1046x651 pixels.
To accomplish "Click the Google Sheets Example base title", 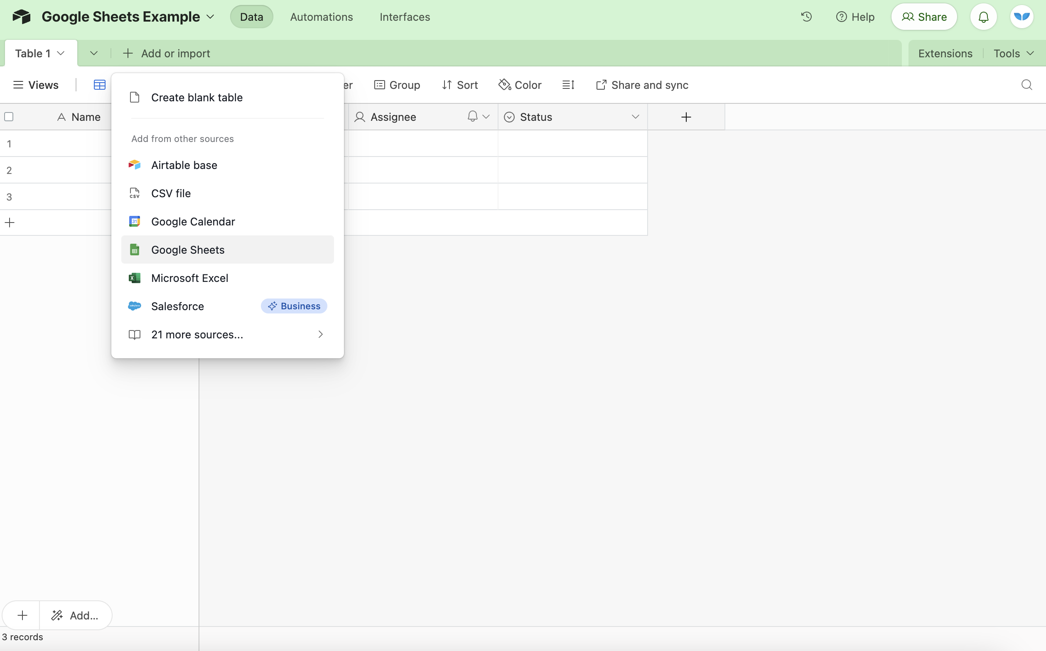I will tap(120, 17).
